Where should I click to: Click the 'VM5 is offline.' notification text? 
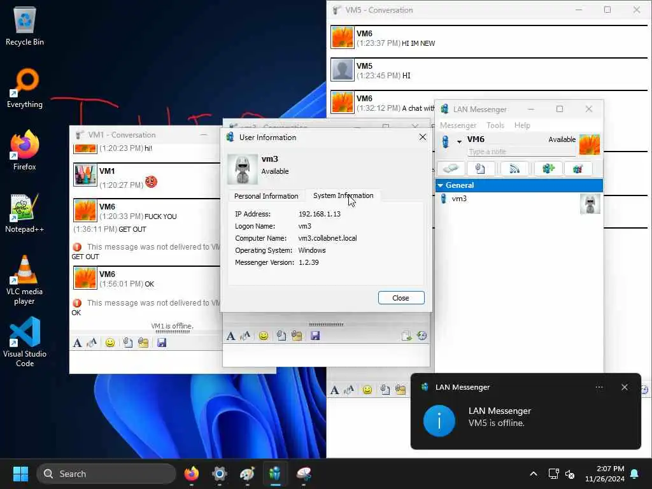click(497, 423)
